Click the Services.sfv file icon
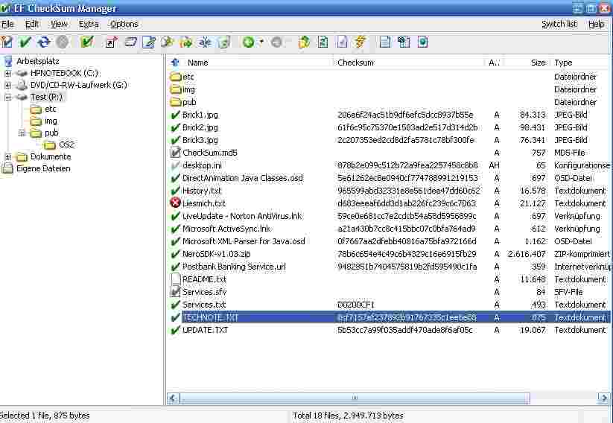613x423 pixels. (x=176, y=292)
